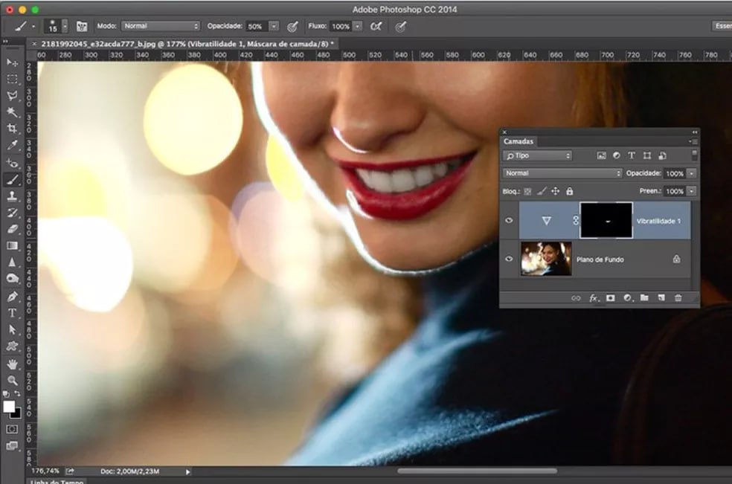Toggle the lock all layer option

coord(569,191)
